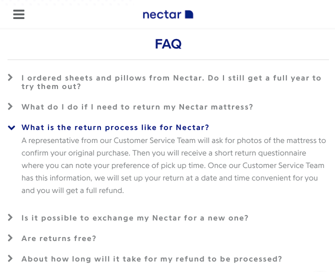The height and width of the screenshot is (272, 335).
Task: Open 'Is it possible to exchange my Nectar' question
Action: point(135,218)
